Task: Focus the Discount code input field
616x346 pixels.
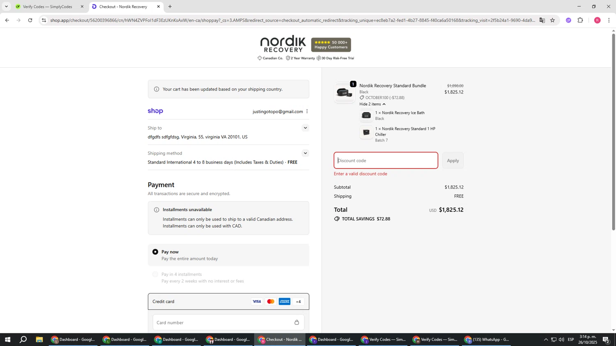Action: pos(386,161)
